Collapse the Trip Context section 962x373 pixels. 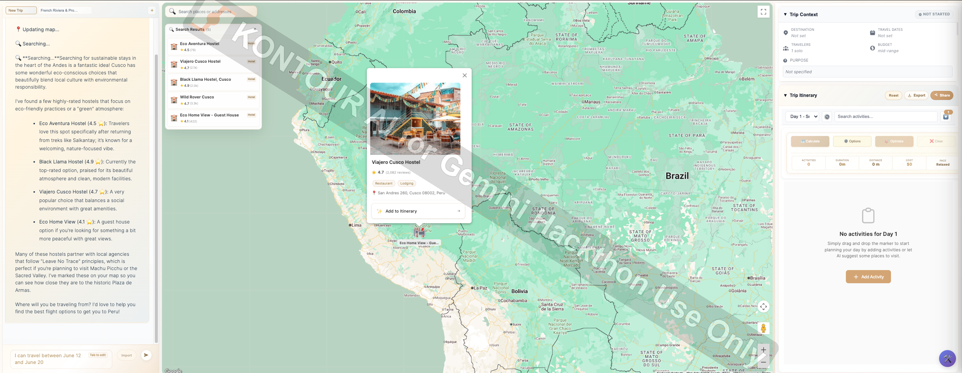785,14
